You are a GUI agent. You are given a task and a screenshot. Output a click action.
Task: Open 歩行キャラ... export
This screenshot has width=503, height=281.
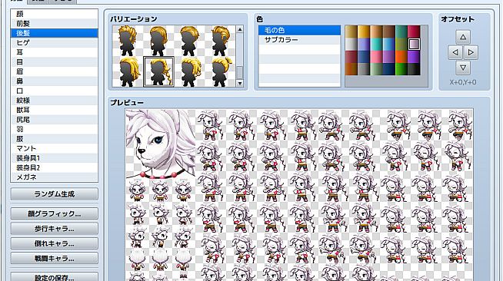click(54, 229)
